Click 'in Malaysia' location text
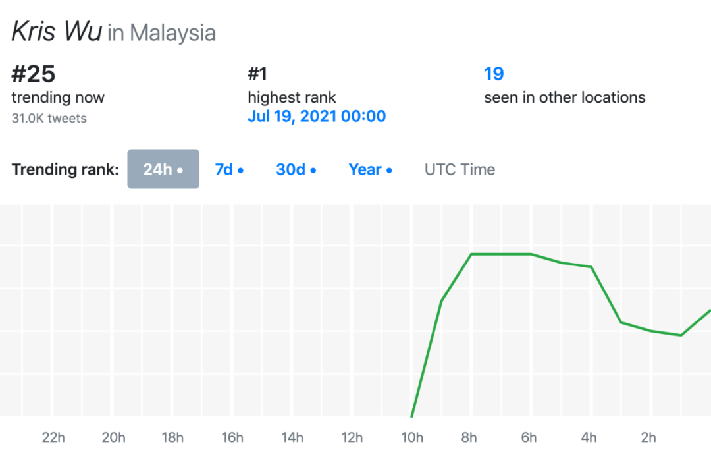Viewport: 711px width, 473px height. (x=161, y=32)
